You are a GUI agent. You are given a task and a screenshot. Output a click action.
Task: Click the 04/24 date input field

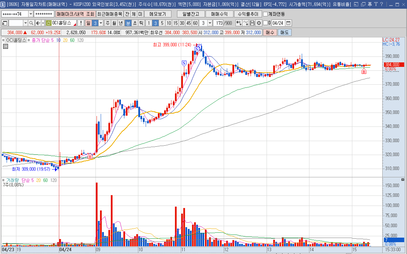click(278, 23)
